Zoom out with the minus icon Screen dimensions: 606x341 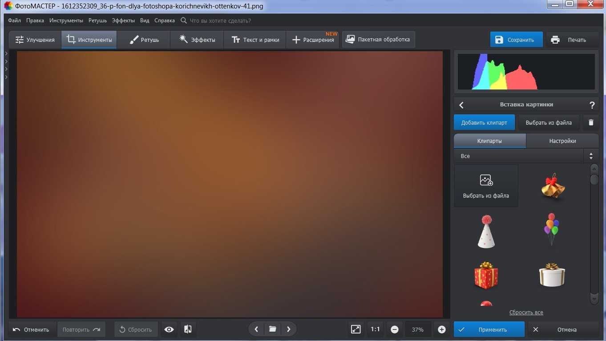pyautogui.click(x=395, y=329)
